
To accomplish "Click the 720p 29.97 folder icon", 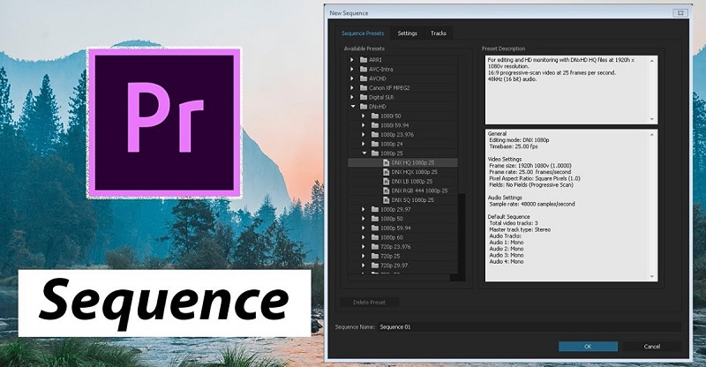I will (x=374, y=266).
